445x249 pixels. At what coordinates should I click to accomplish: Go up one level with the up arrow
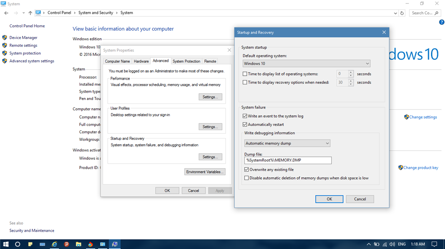click(x=30, y=13)
